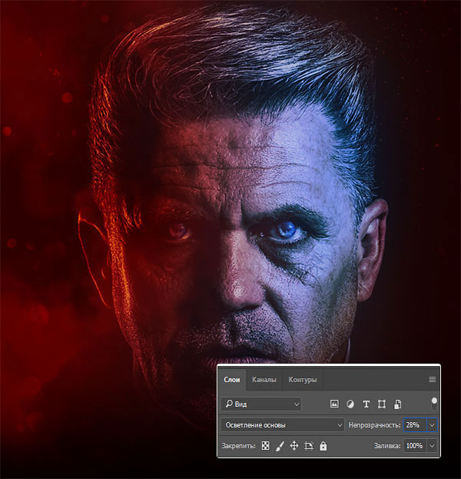
Task: Filter layers by type (T) icon
Action: point(366,404)
